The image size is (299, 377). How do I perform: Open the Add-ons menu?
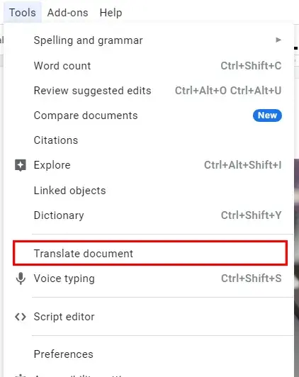point(68,13)
